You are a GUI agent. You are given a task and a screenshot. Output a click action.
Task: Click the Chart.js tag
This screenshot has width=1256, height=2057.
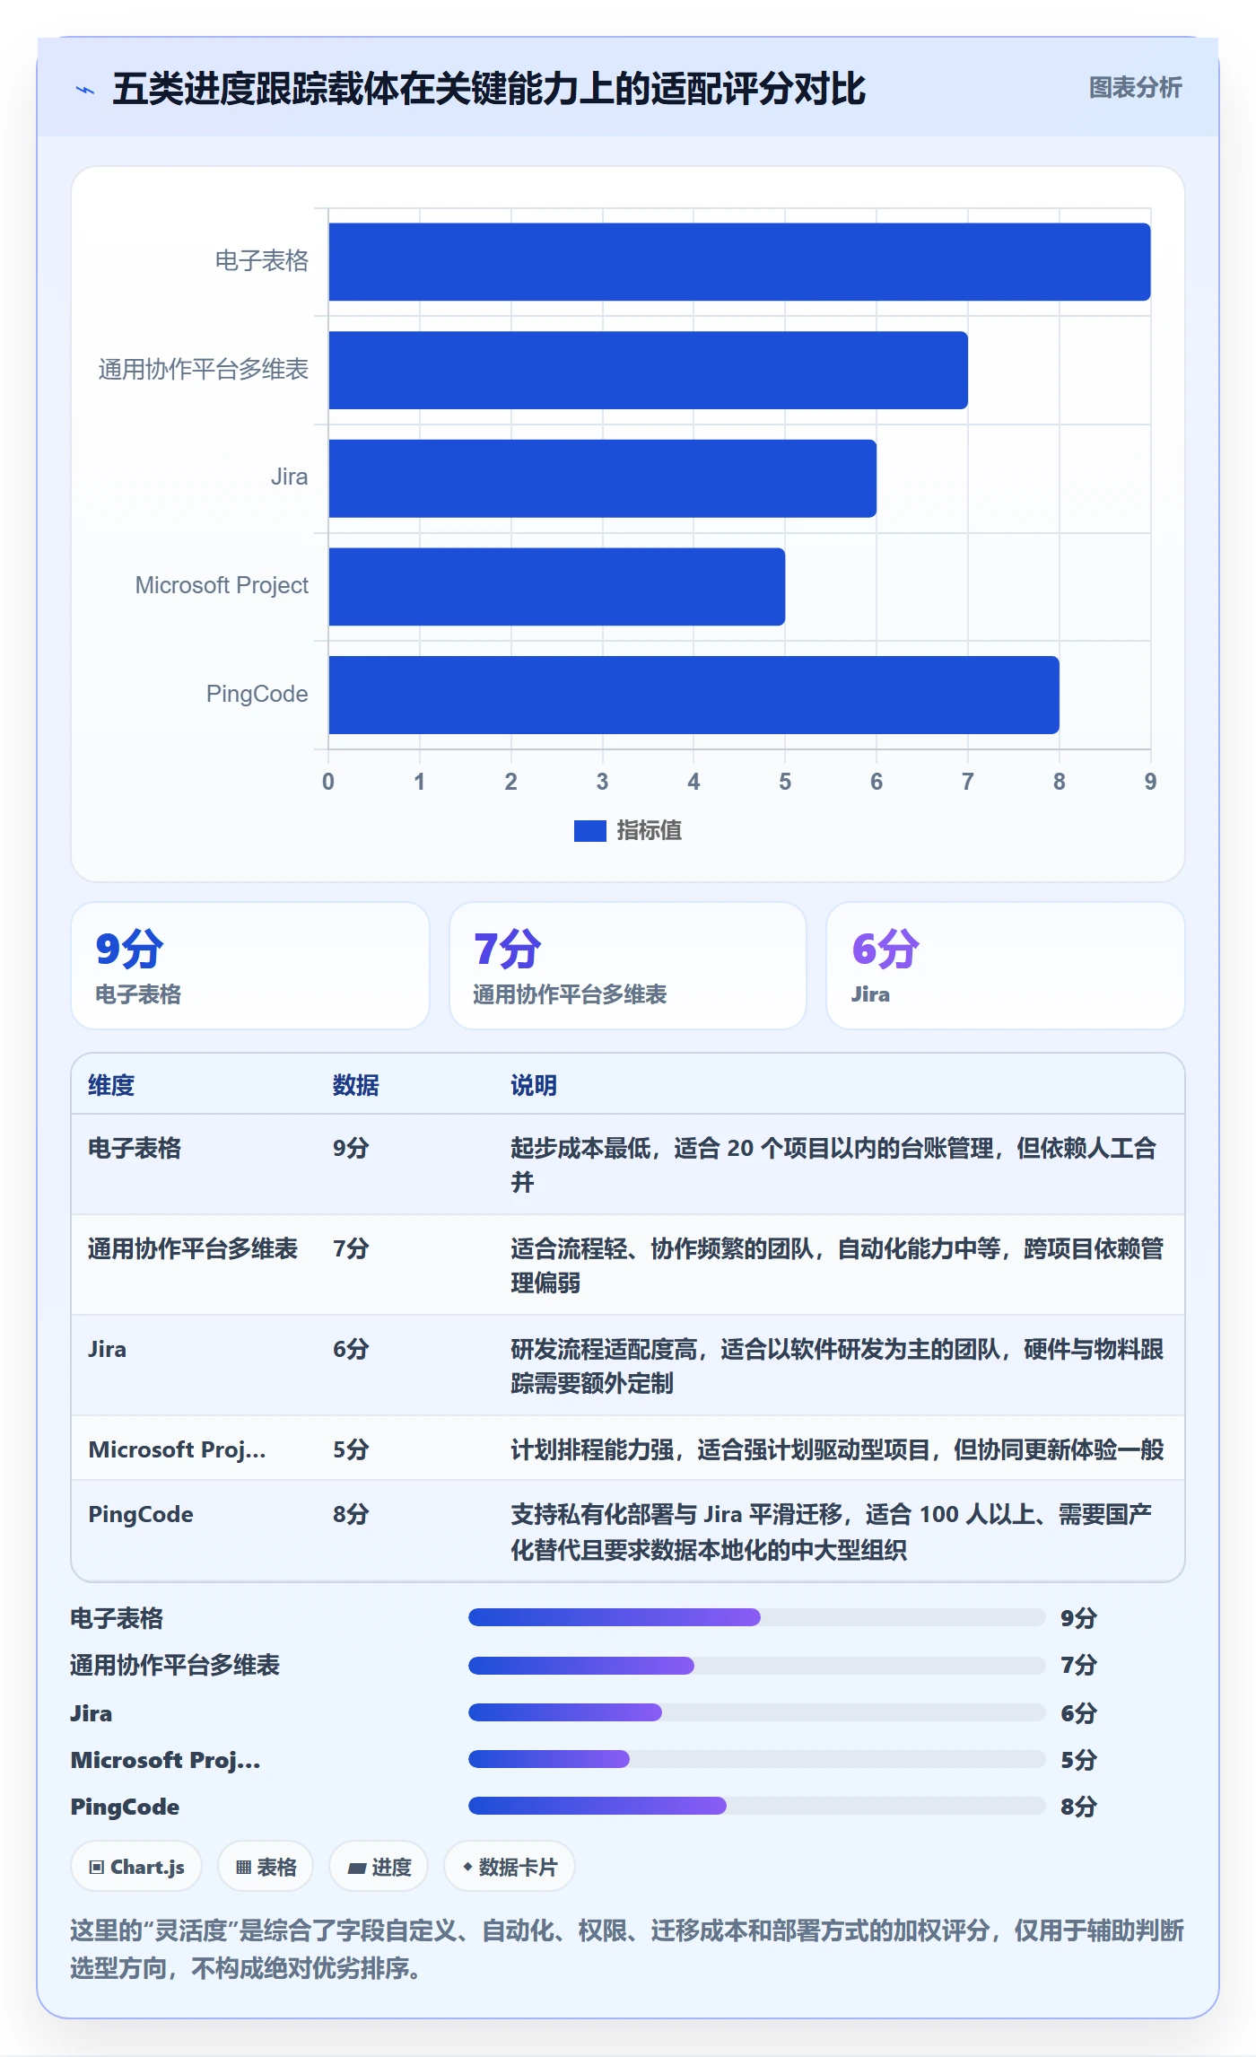136,1868
